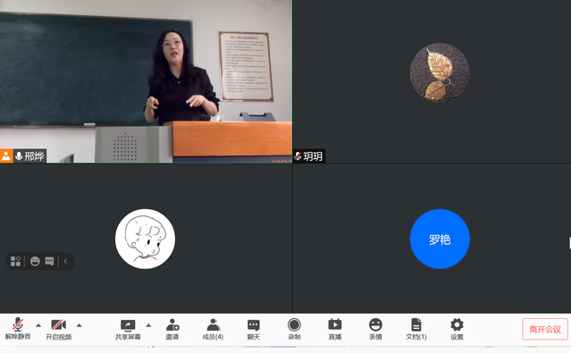Switch layout using floating grid view icon
The width and height of the screenshot is (571, 353).
[16, 261]
